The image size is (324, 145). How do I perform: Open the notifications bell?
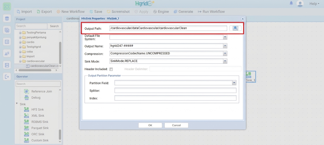[291, 3]
